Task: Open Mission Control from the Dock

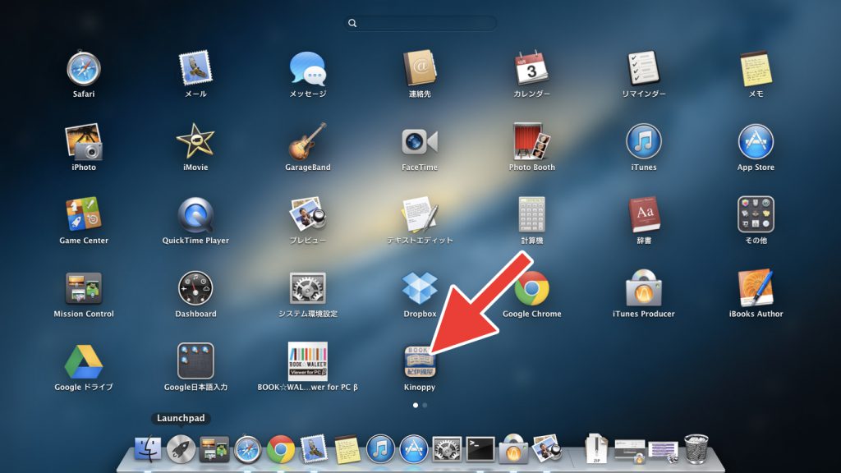Action: click(214, 449)
